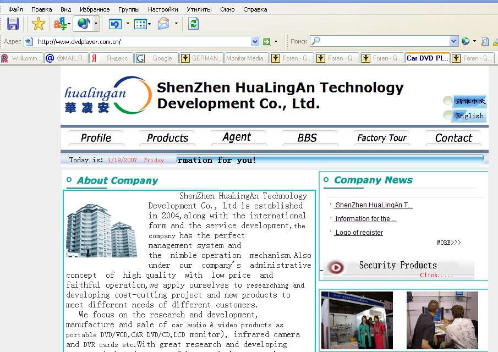Open the Contact page
The height and width of the screenshot is (352, 498).
[x=453, y=137]
